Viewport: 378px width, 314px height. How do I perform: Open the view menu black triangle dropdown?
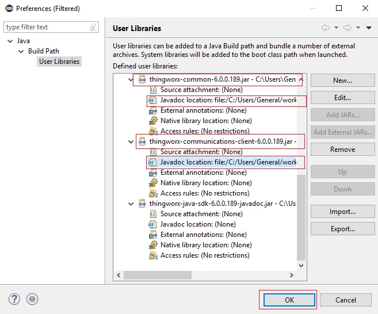coord(369,28)
